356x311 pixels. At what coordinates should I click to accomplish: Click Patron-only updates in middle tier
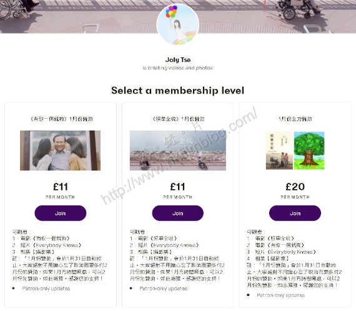tap(163, 289)
